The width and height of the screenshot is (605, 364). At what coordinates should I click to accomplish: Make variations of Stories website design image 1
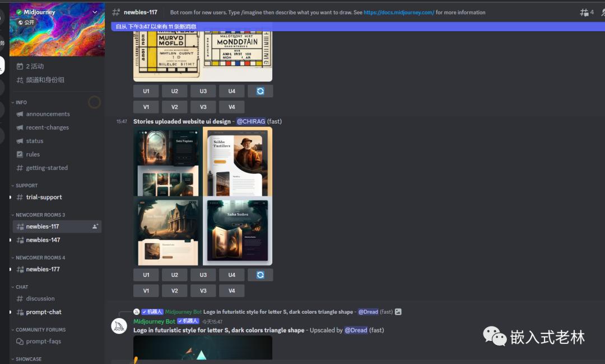coord(146,291)
